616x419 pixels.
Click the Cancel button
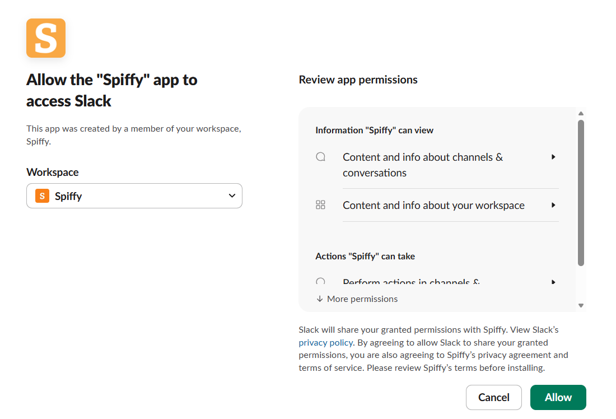pyautogui.click(x=493, y=397)
